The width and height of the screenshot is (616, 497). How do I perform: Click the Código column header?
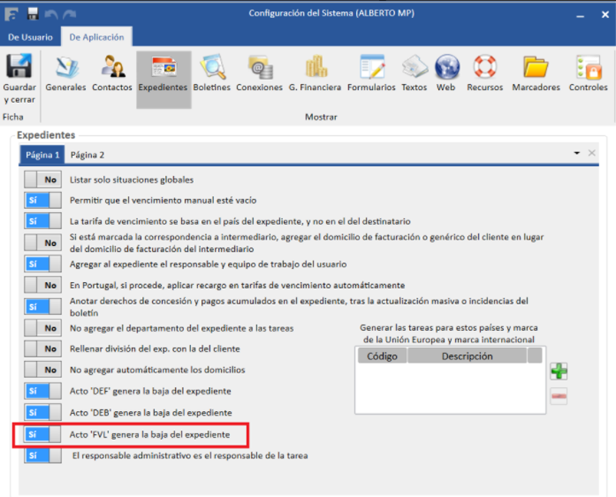pos(382,356)
